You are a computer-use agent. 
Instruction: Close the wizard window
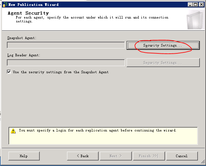click(201, 5)
